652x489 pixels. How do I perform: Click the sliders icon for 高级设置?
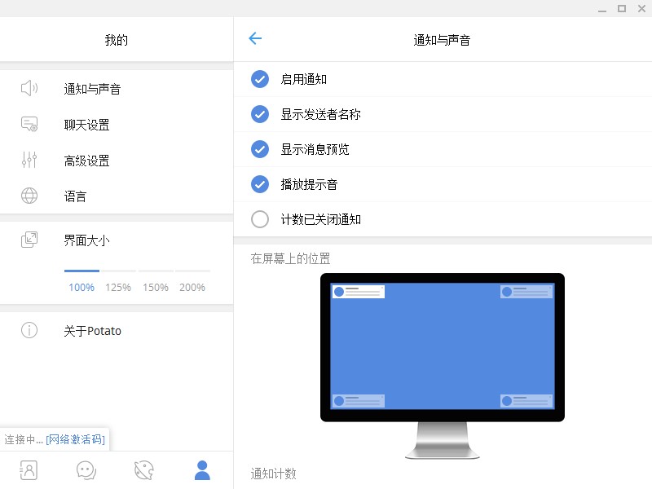point(29,160)
